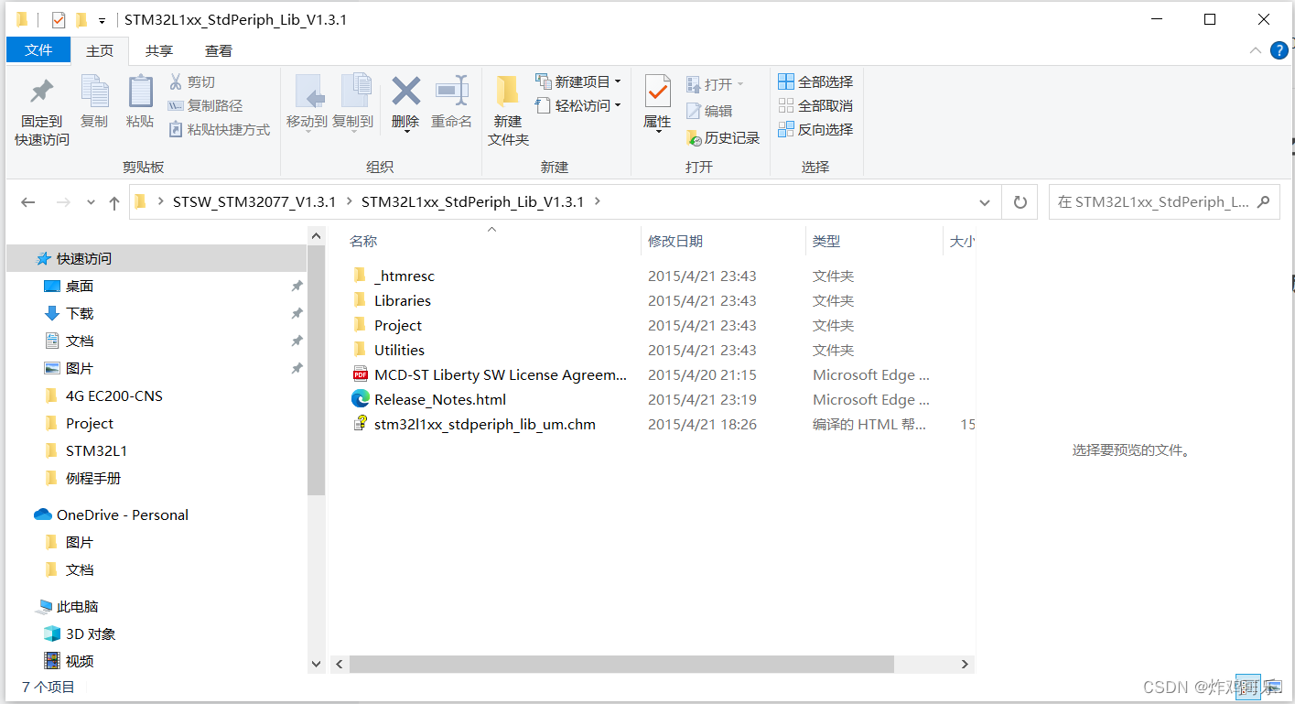Select the _htmresc folder
The height and width of the screenshot is (704, 1295).
(404, 276)
